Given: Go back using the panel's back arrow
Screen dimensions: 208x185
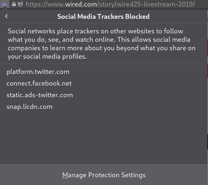Looking at the screenshot, I should 6,17.
